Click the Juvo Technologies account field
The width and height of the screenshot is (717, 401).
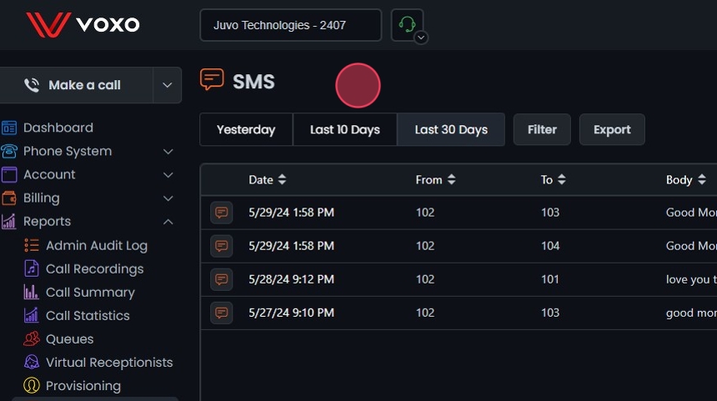[290, 25]
